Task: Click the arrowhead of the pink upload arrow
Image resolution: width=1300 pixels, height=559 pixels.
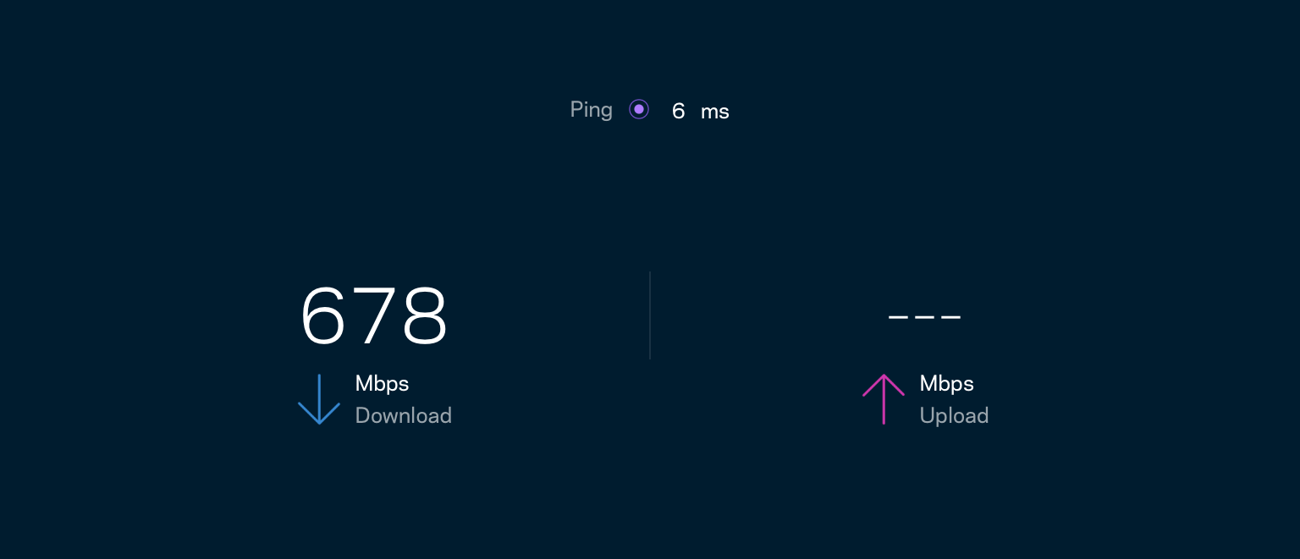Action: tap(884, 385)
